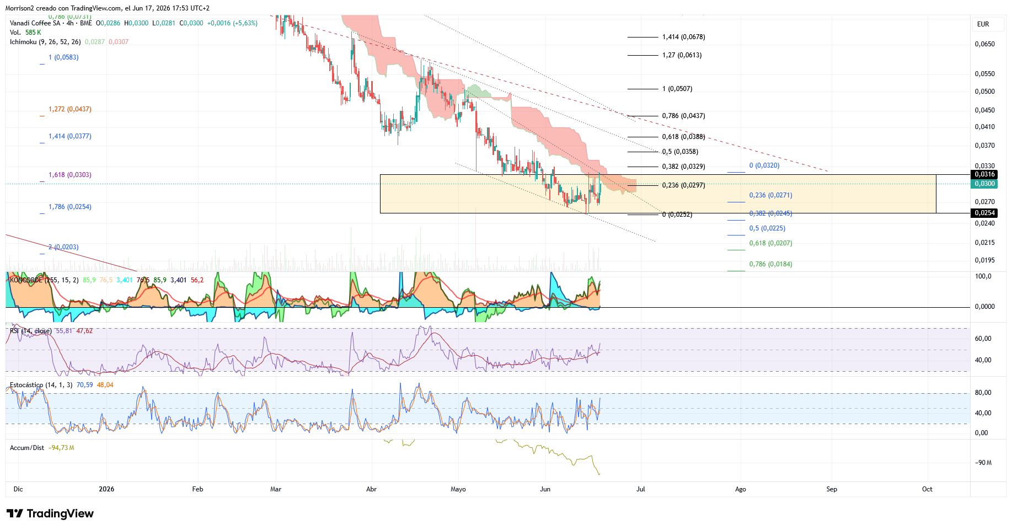Image resolution: width=1012 pixels, height=530 pixels.
Task: Click the Estocástico (14, 1, 3) indicator label
Action: pos(41,385)
